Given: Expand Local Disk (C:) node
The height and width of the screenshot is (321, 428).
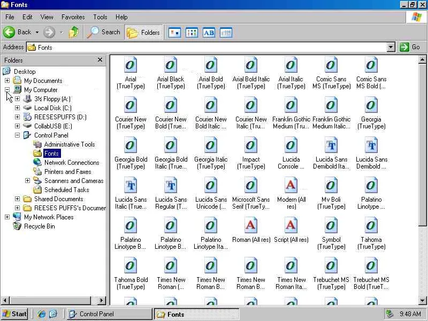Looking at the screenshot, I should (17, 108).
